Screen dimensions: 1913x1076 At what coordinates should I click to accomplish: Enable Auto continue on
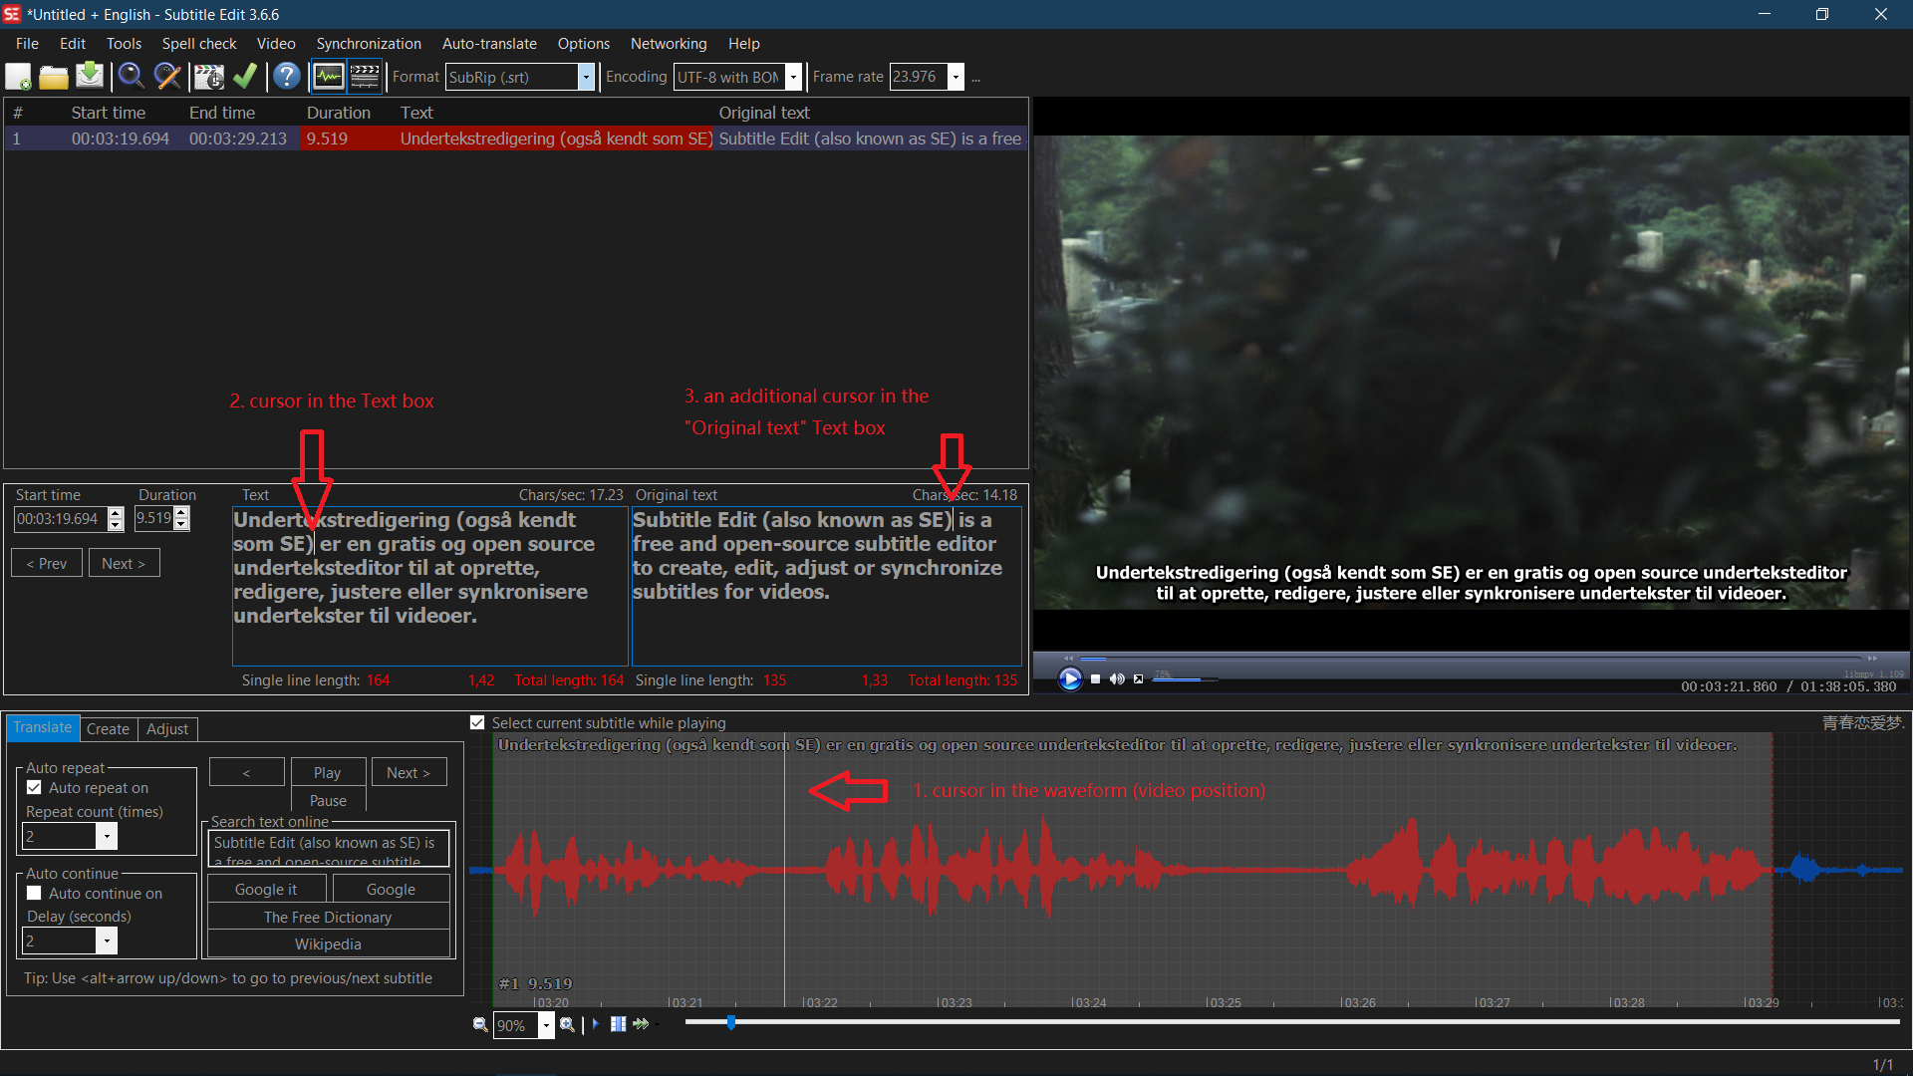[x=35, y=893]
